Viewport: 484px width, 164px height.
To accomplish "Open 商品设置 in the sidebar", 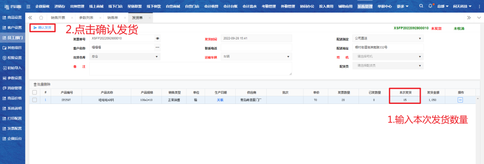I will tap(13, 17).
